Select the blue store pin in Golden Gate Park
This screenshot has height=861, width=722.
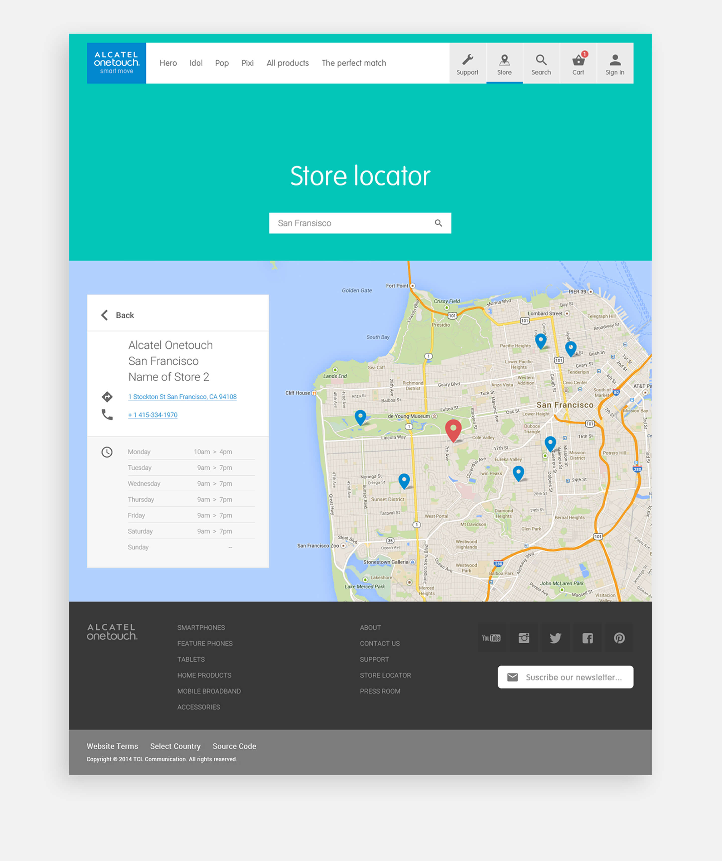tap(360, 417)
